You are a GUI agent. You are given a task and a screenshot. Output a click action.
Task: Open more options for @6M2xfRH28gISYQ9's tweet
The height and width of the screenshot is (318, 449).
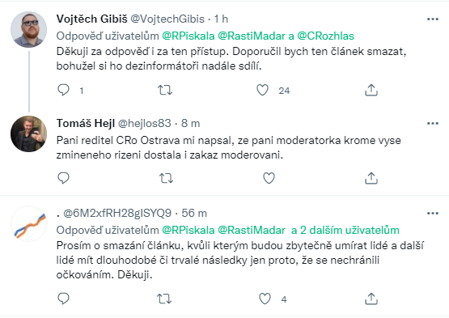coord(432,213)
